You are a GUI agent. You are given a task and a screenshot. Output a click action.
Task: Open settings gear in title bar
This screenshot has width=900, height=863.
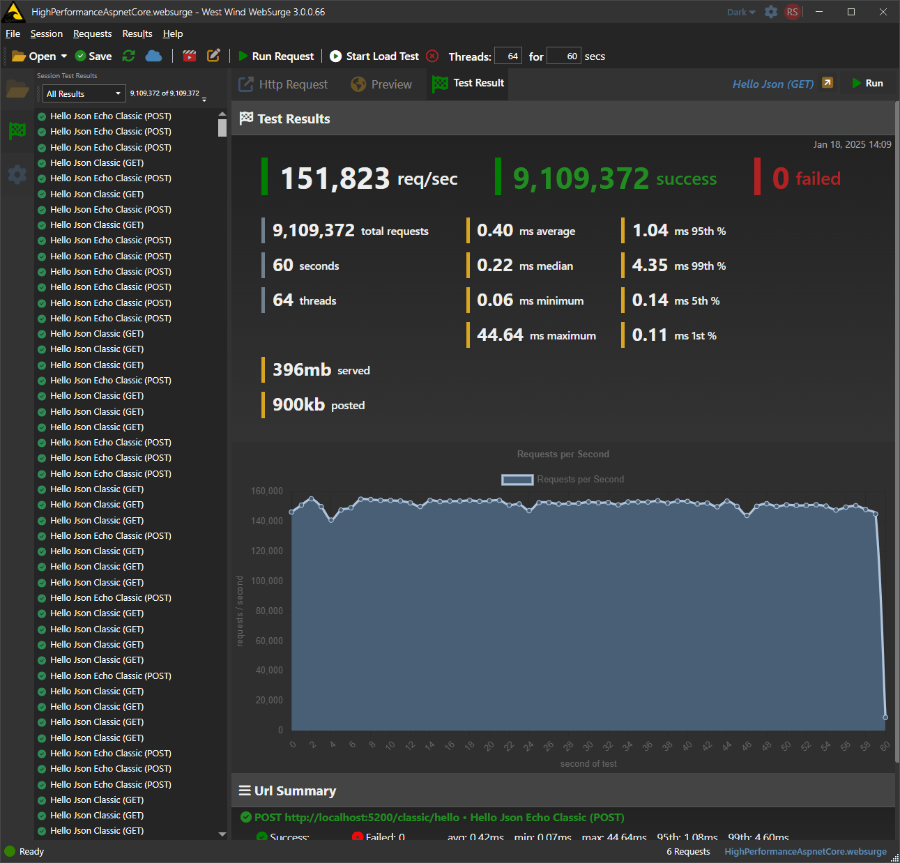771,12
